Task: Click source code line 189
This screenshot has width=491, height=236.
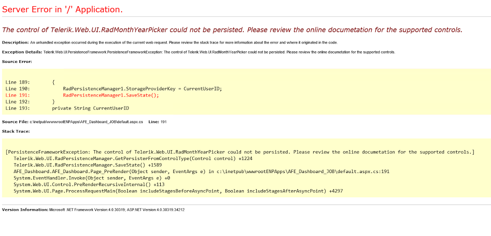Action: (30, 82)
